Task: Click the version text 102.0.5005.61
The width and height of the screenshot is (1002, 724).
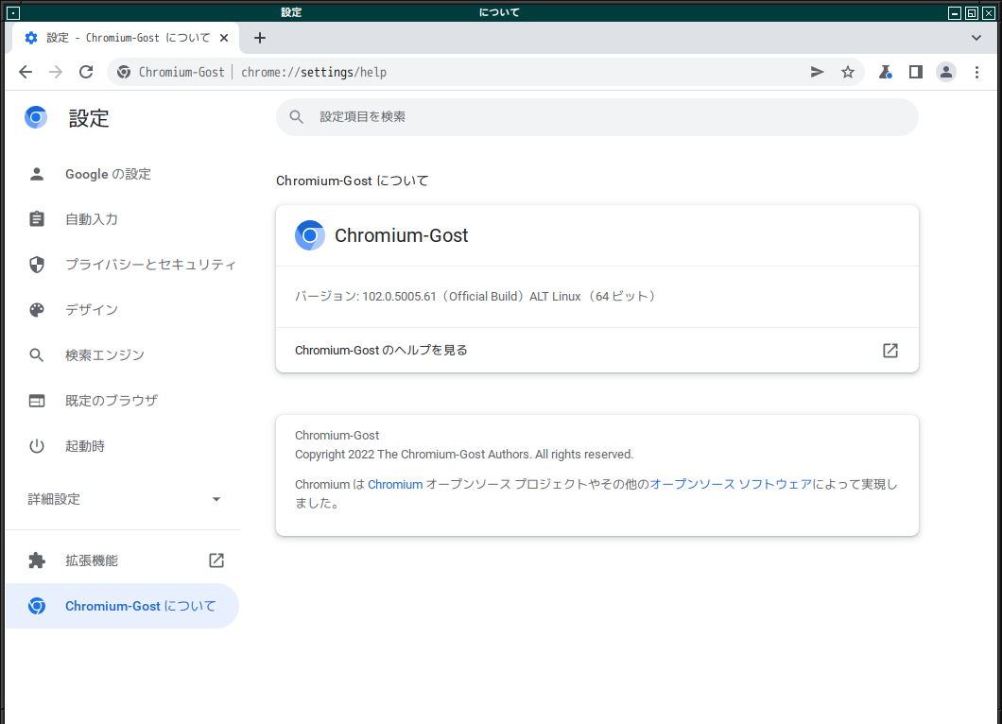Action: pos(399,297)
